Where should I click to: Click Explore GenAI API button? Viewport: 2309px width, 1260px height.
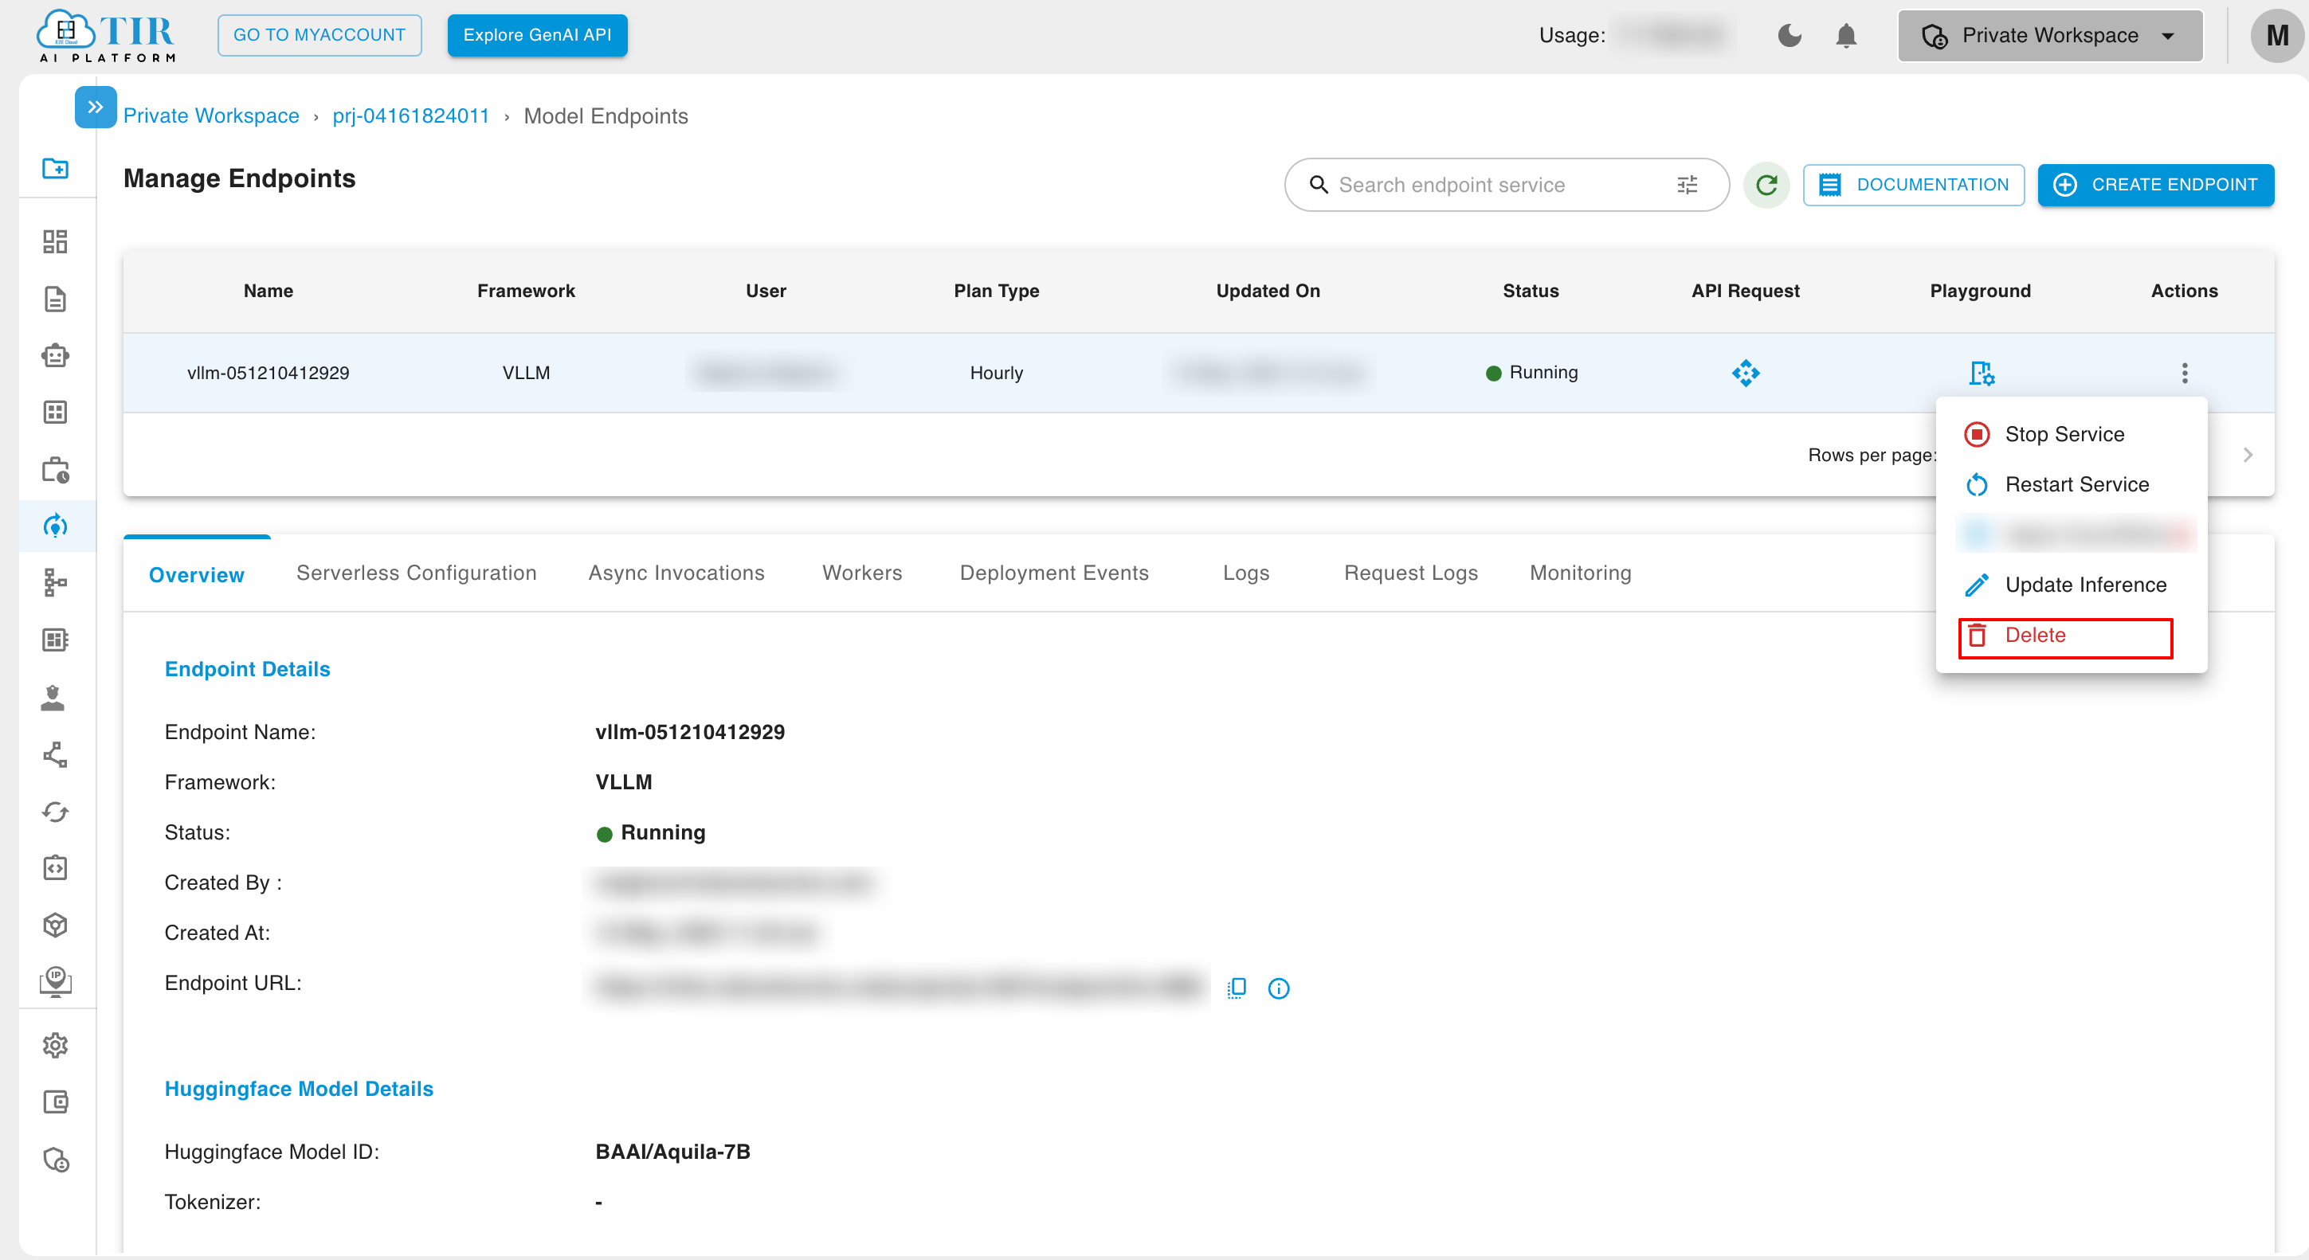(x=537, y=35)
